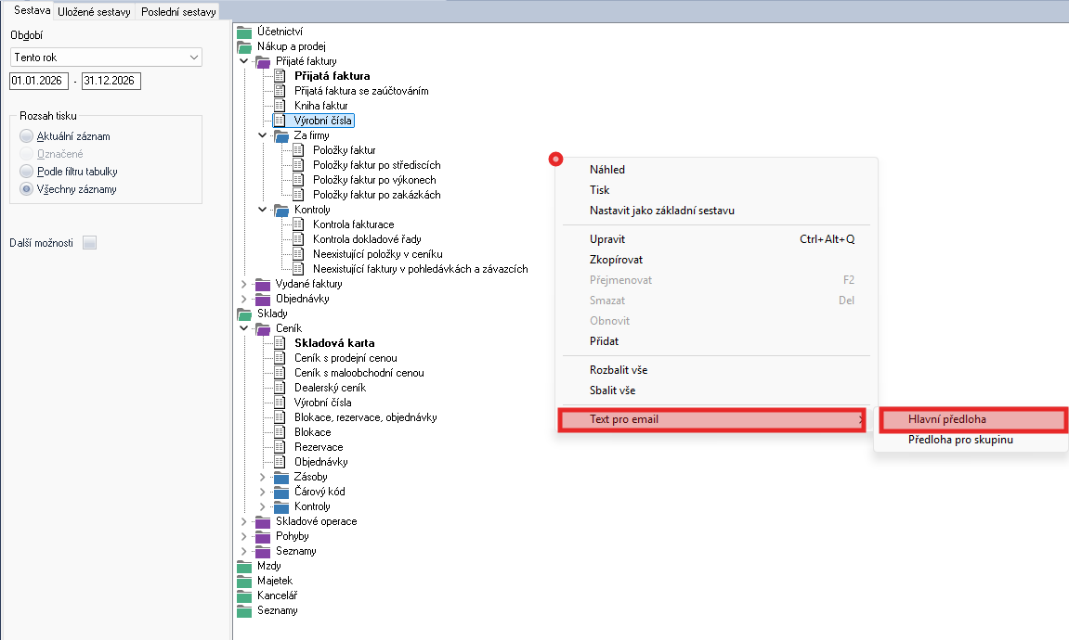Click the purple Vydané faktury folder icon
Viewport: 1069px width, 640px height.
pyautogui.click(x=263, y=284)
